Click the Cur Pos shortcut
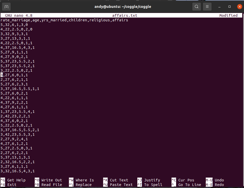 point(183,180)
